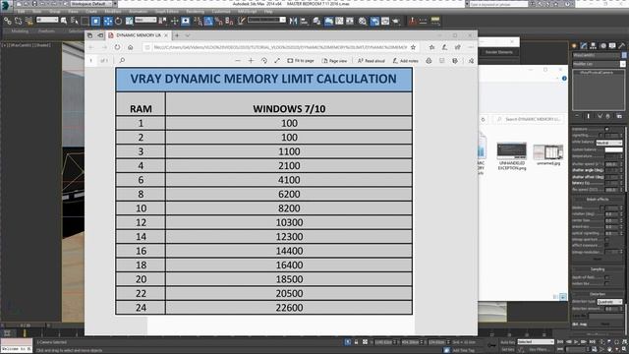Click the Align tool icon

304,21
